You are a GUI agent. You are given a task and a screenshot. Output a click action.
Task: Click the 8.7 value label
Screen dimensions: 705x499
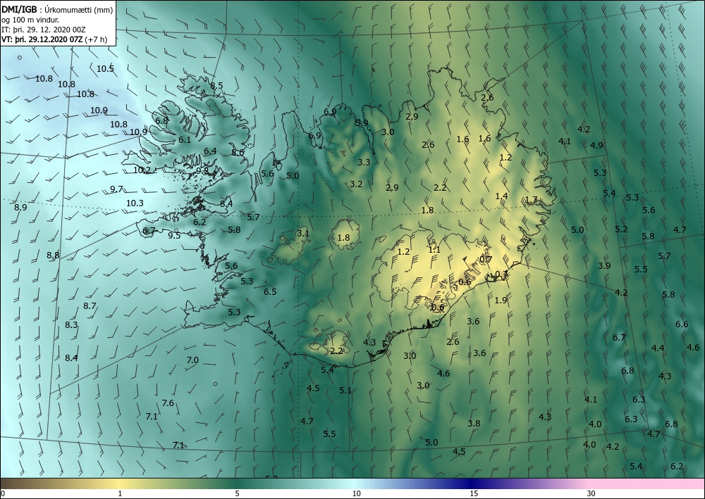90,305
